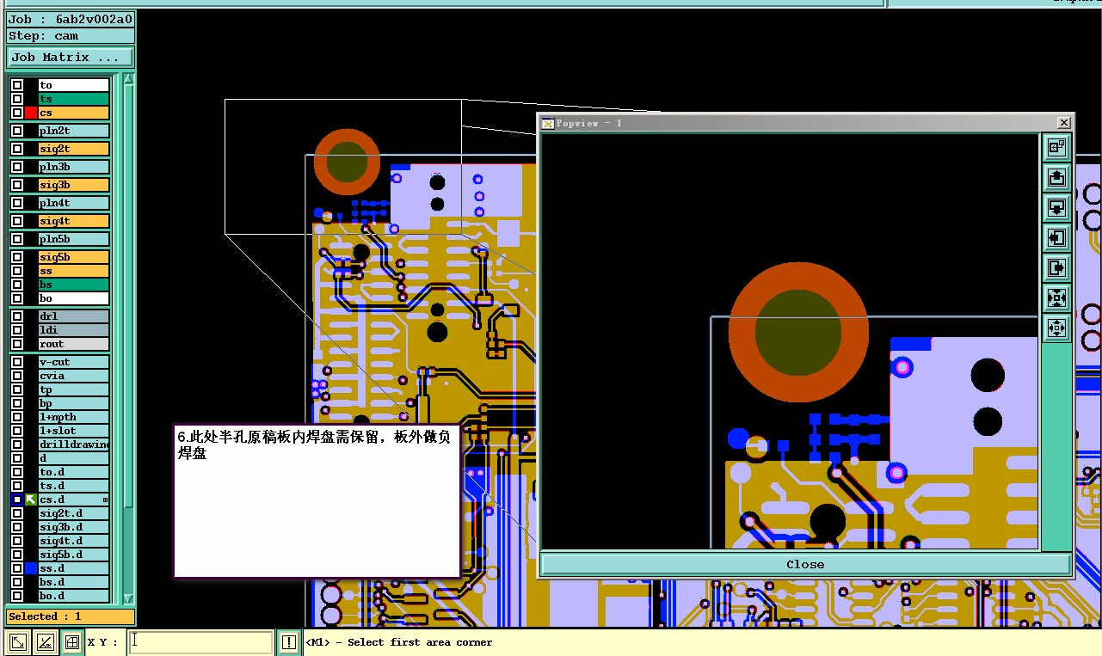1102x656 pixels.
Task: Click the exclamation mark icon near message bar
Action: (289, 642)
